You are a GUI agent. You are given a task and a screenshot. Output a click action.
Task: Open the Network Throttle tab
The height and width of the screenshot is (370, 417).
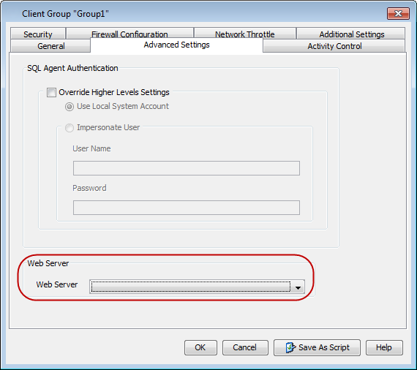pos(244,34)
